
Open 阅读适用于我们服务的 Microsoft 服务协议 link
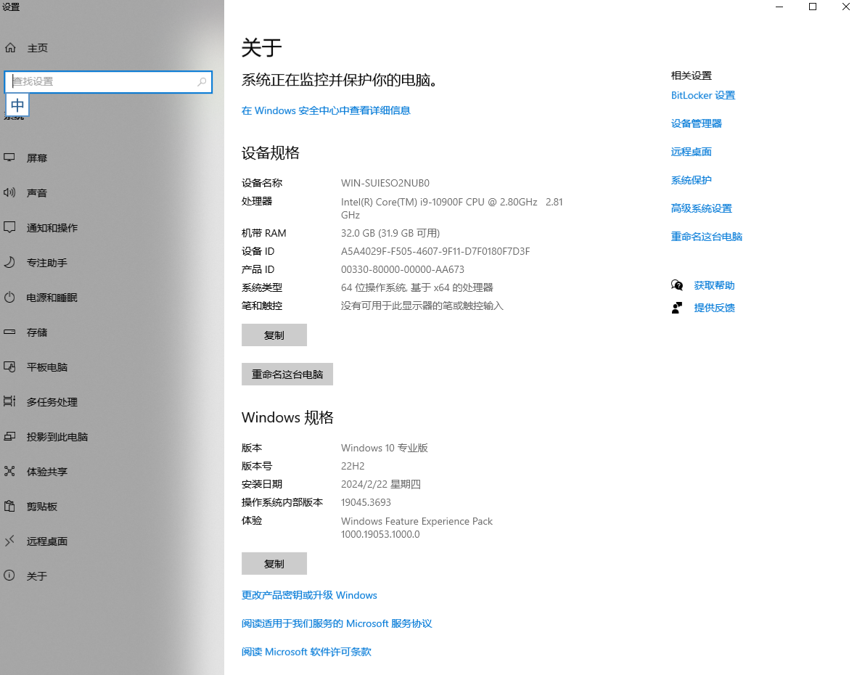337,623
